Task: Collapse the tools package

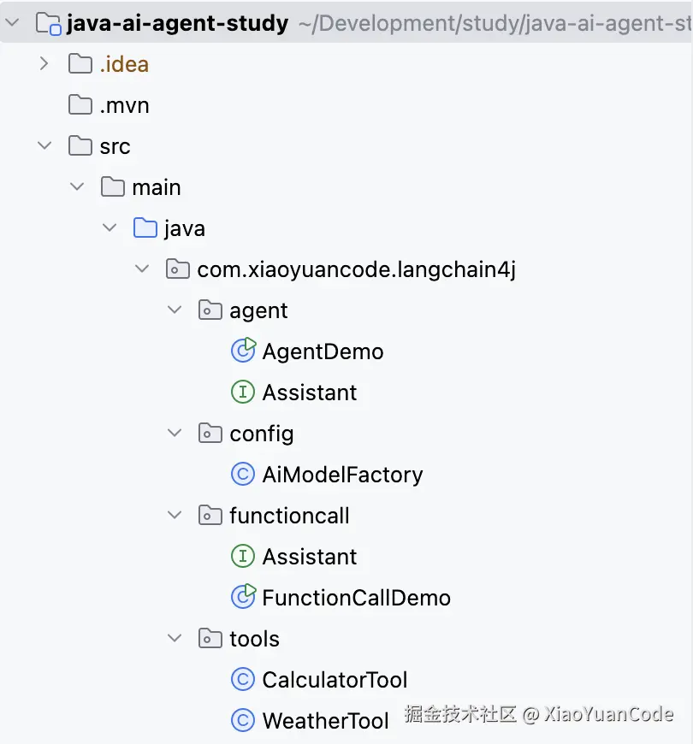Action: (175, 638)
